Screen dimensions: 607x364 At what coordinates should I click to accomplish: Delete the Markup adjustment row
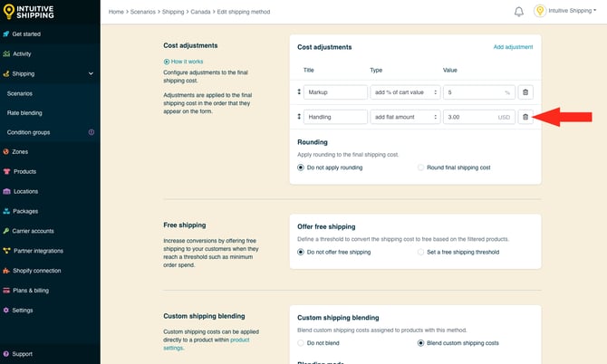(525, 92)
